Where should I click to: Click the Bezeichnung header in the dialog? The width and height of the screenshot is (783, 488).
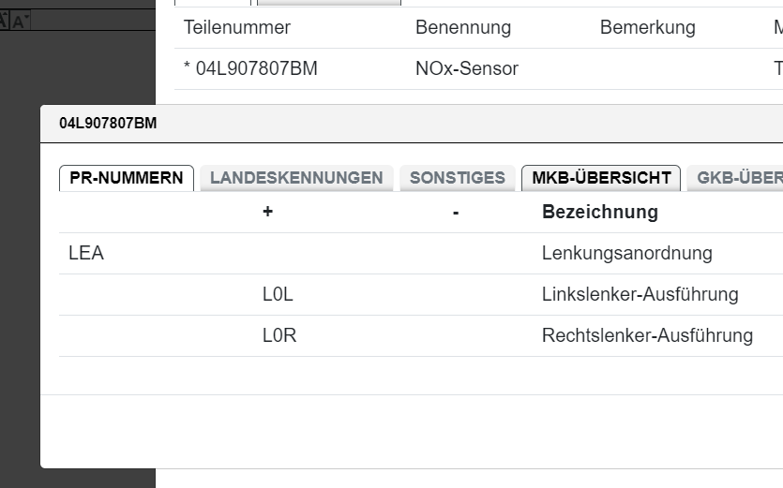tap(600, 212)
